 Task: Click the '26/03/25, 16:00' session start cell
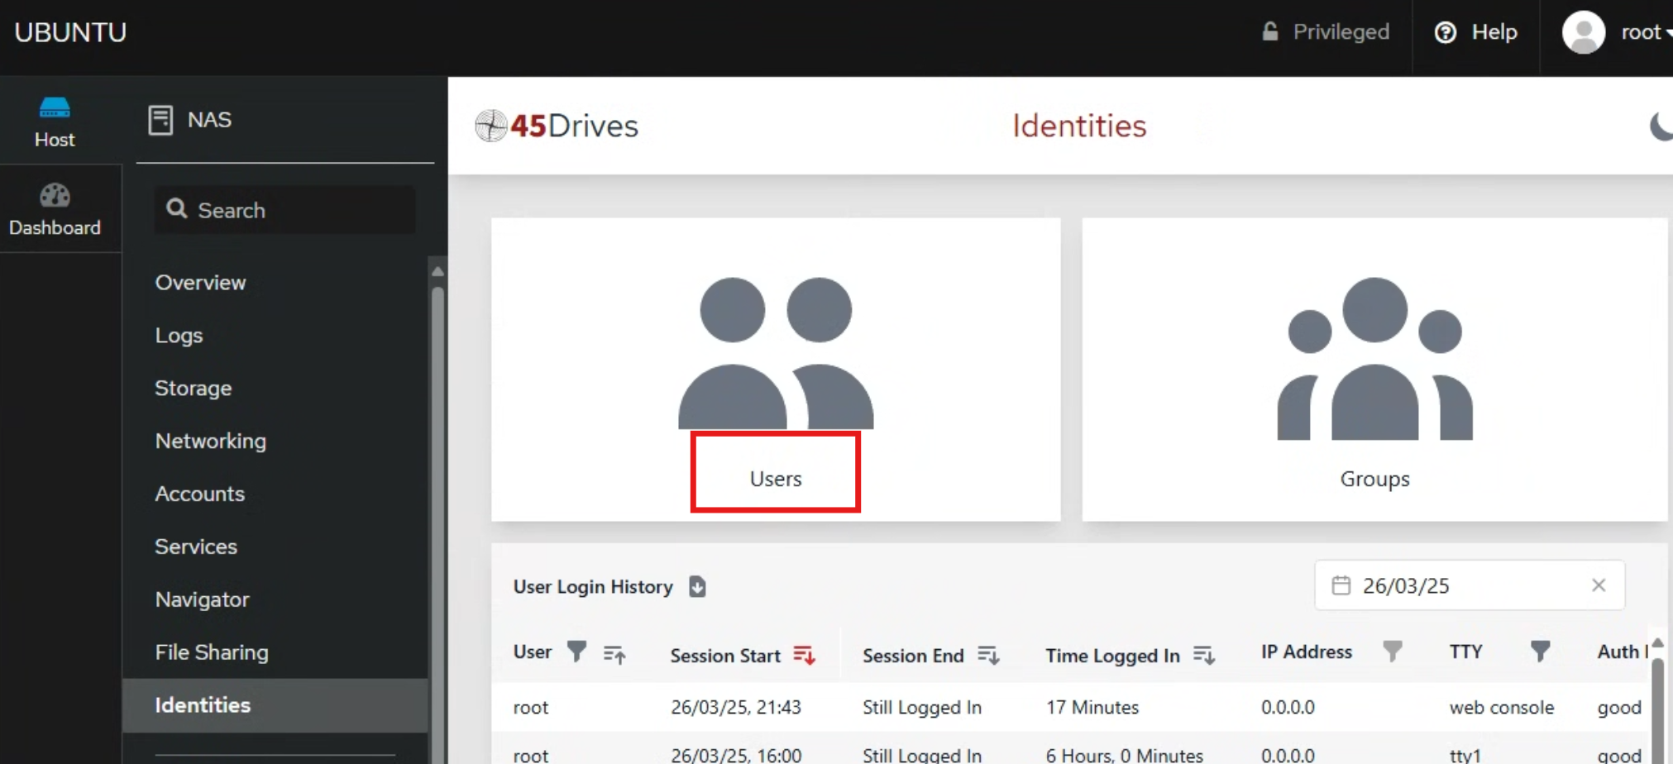736,755
